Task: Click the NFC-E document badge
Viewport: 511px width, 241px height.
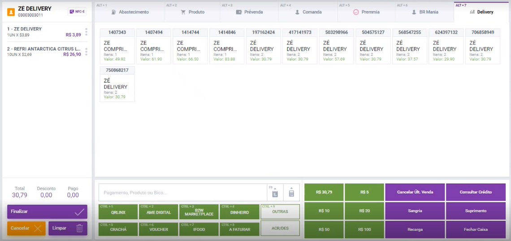Action: coord(77,11)
